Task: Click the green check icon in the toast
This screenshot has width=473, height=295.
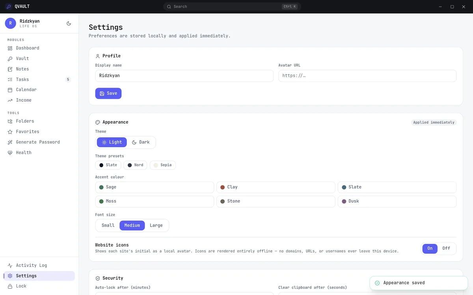Action: (377, 283)
